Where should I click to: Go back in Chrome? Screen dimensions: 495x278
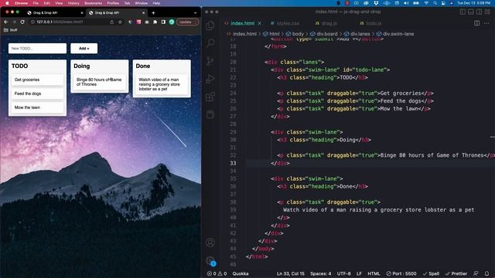[x=5, y=22]
